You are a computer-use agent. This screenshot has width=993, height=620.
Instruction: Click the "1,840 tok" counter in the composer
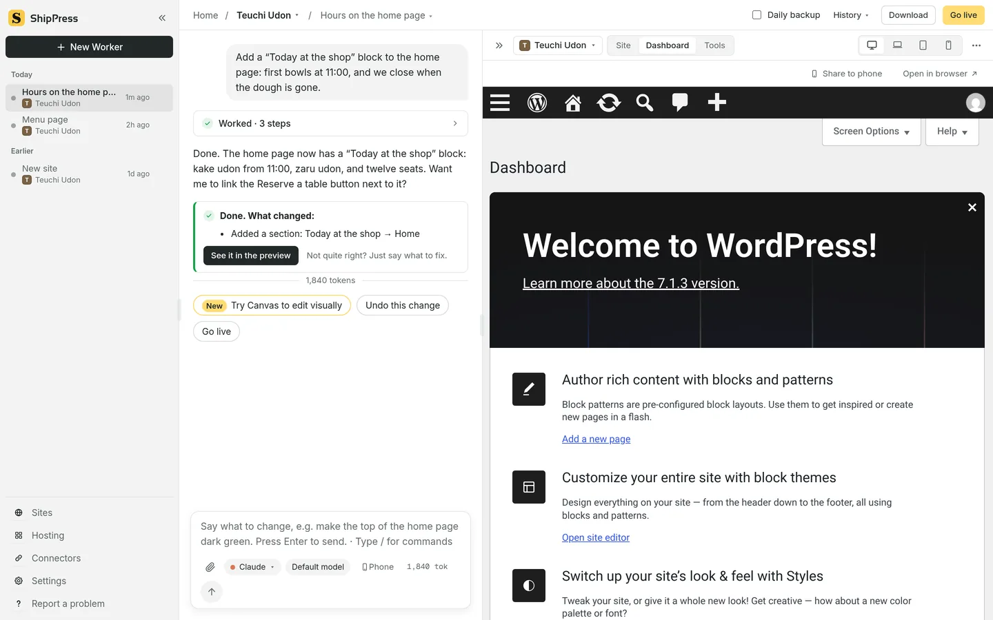427,567
